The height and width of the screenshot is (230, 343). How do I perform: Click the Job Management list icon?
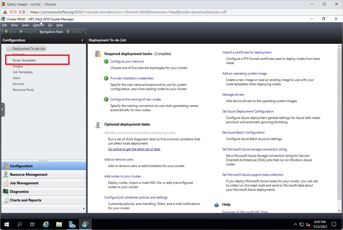pyautogui.click(x=6, y=183)
